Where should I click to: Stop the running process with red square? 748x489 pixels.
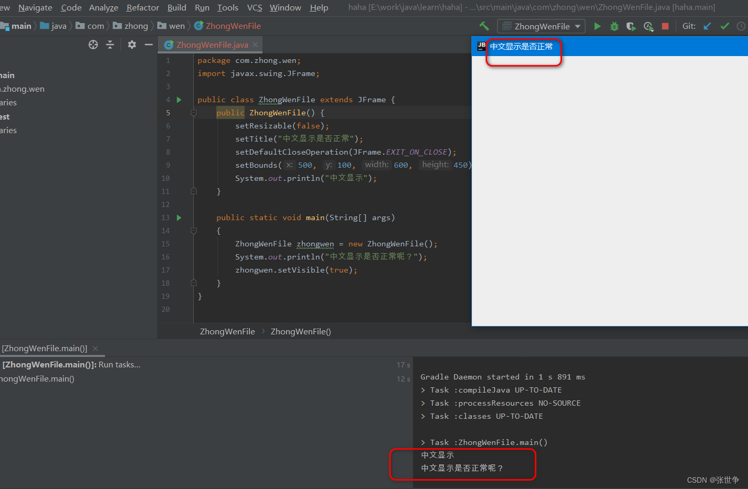(x=665, y=26)
